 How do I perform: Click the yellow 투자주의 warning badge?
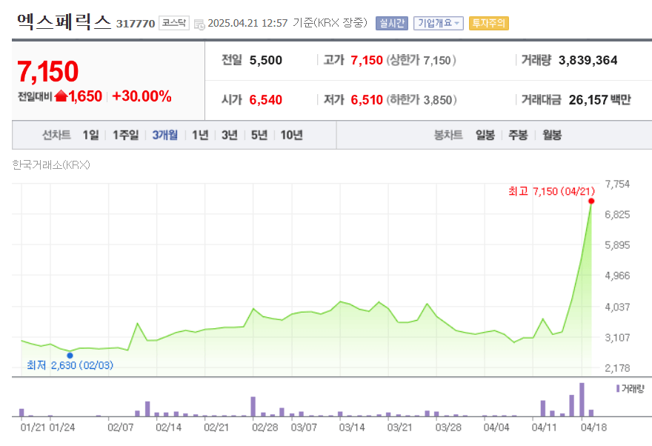point(490,23)
